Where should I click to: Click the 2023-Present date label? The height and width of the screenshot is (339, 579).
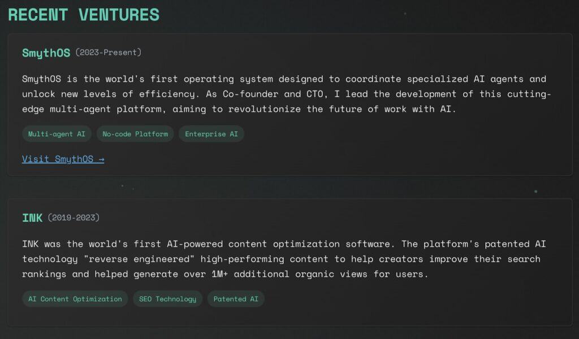point(109,53)
